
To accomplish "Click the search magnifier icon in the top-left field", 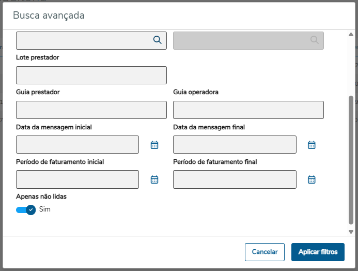I will point(158,40).
